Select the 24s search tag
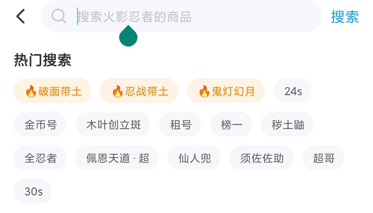 (x=293, y=91)
